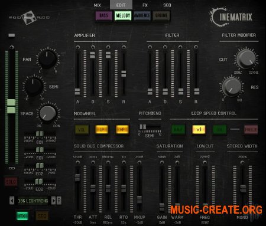This screenshot has height=226, width=266.
Task: Click the compressor THR slider handle
Action: pos(77,178)
